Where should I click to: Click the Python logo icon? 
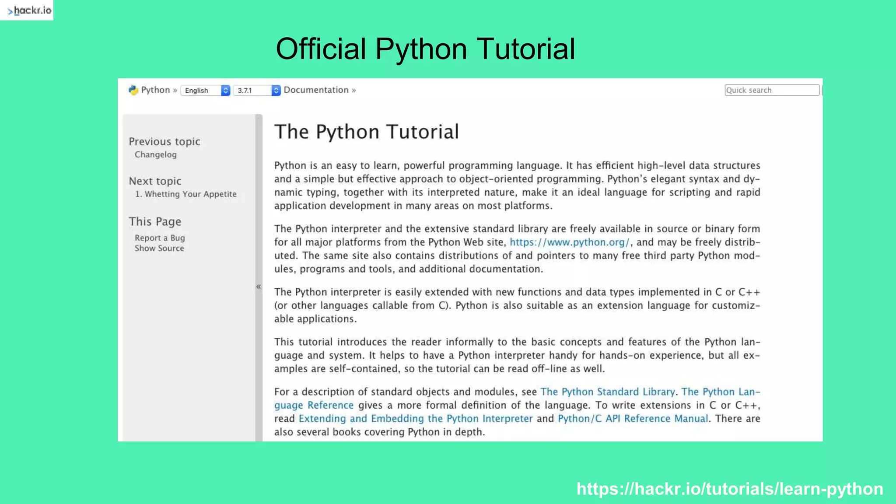[x=133, y=90]
